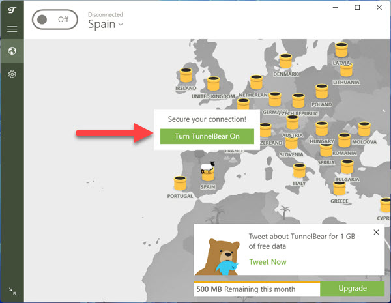
Task: Click the Secure your connection! text
Action: (x=207, y=119)
